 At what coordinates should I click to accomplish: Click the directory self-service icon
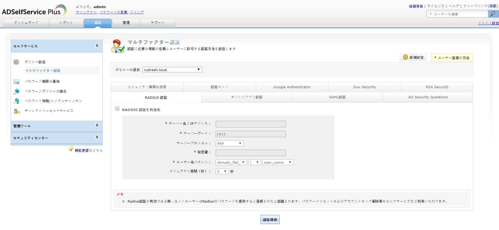pos(17,111)
